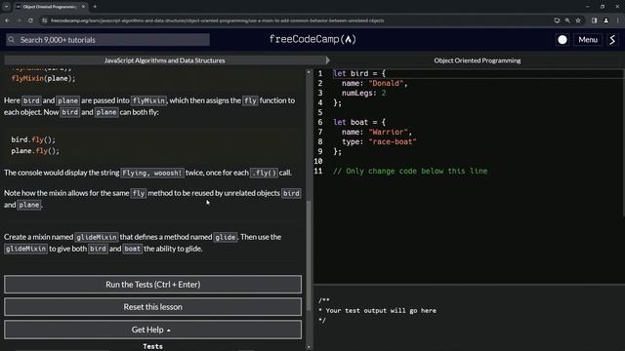Click the '.fly()' inline code snippet
This screenshot has height=351, width=625.
tap(264, 173)
